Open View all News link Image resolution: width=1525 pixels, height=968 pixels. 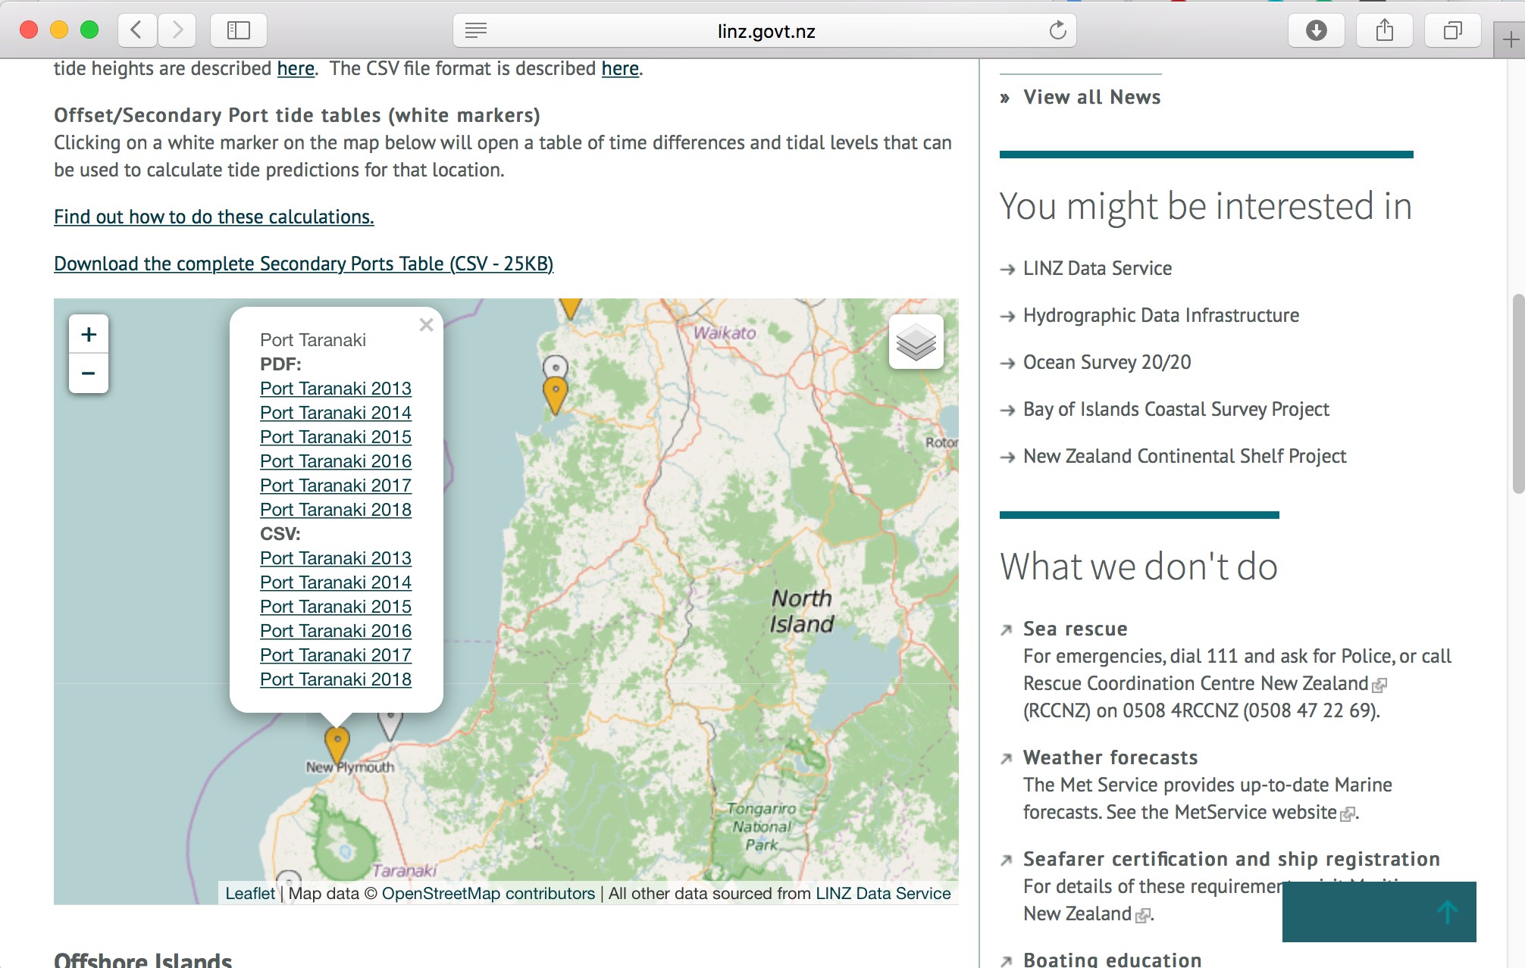click(1091, 97)
